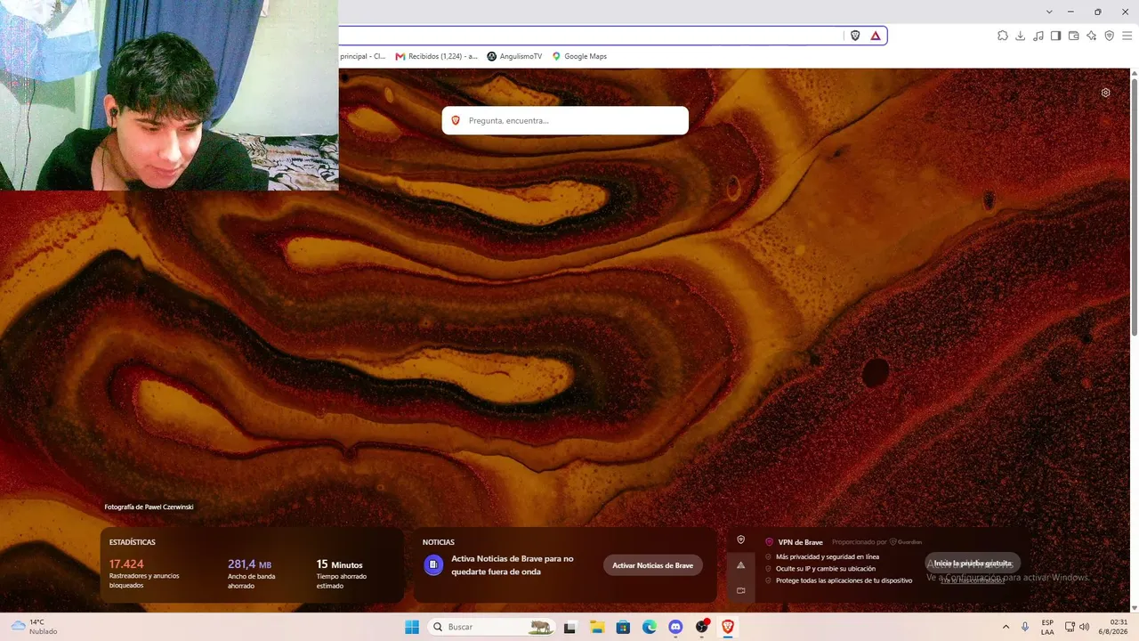The image size is (1139, 641).
Task: Click the Brave browser taskbar icon
Action: click(728, 627)
